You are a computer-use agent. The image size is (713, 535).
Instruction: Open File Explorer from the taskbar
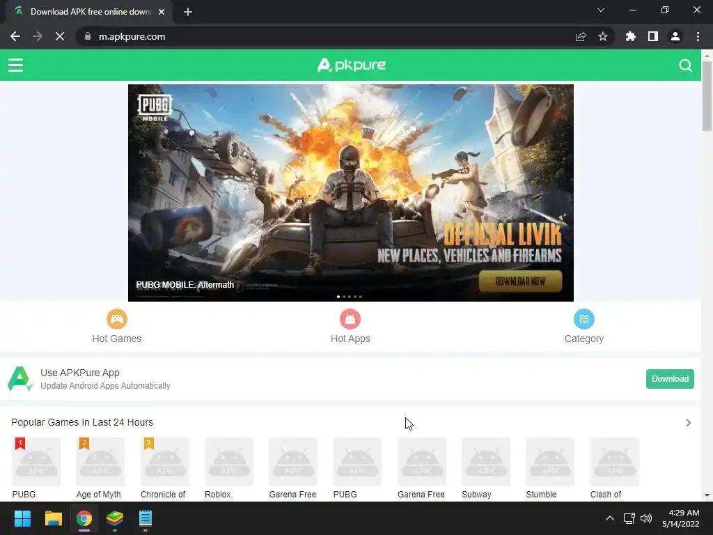53,518
